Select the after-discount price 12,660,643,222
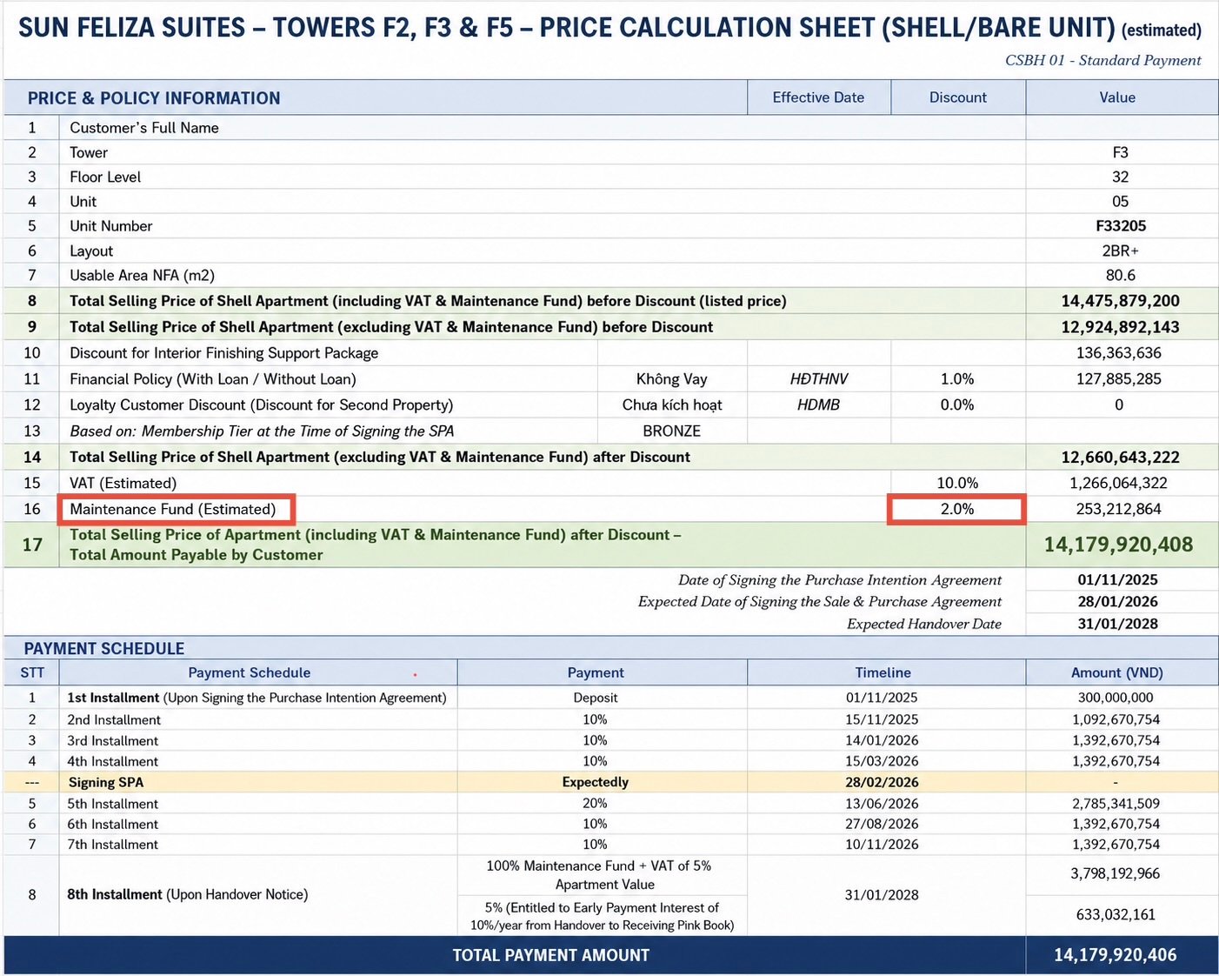The width and height of the screenshot is (1219, 976). tap(1120, 458)
